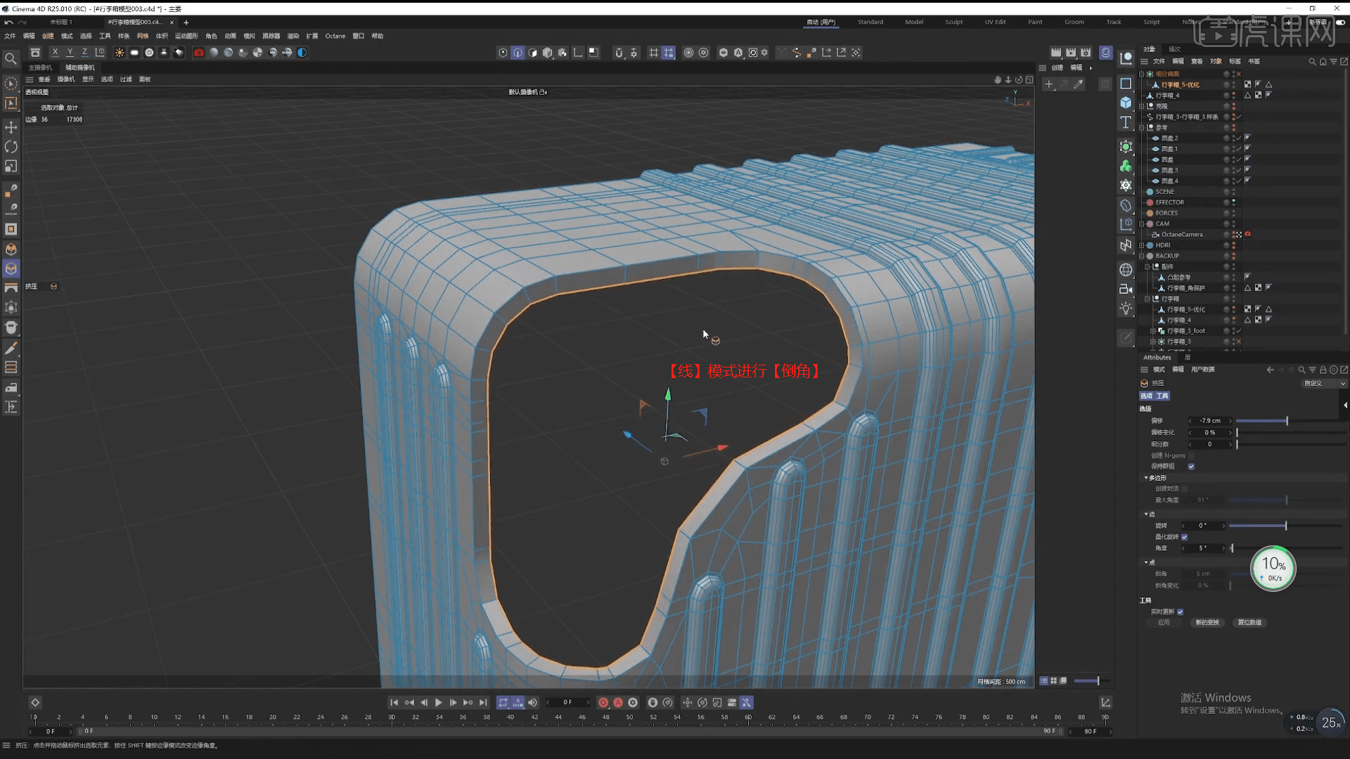Expand the 克隆 object tree node
This screenshot has height=759, width=1350.
pos(1142,106)
